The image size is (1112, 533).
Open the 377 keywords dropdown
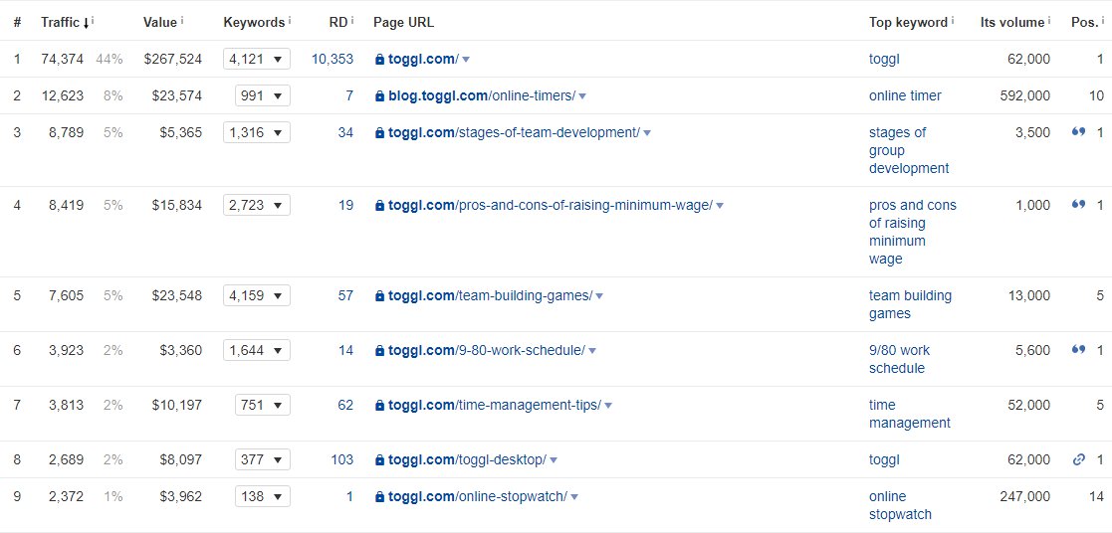click(x=263, y=459)
